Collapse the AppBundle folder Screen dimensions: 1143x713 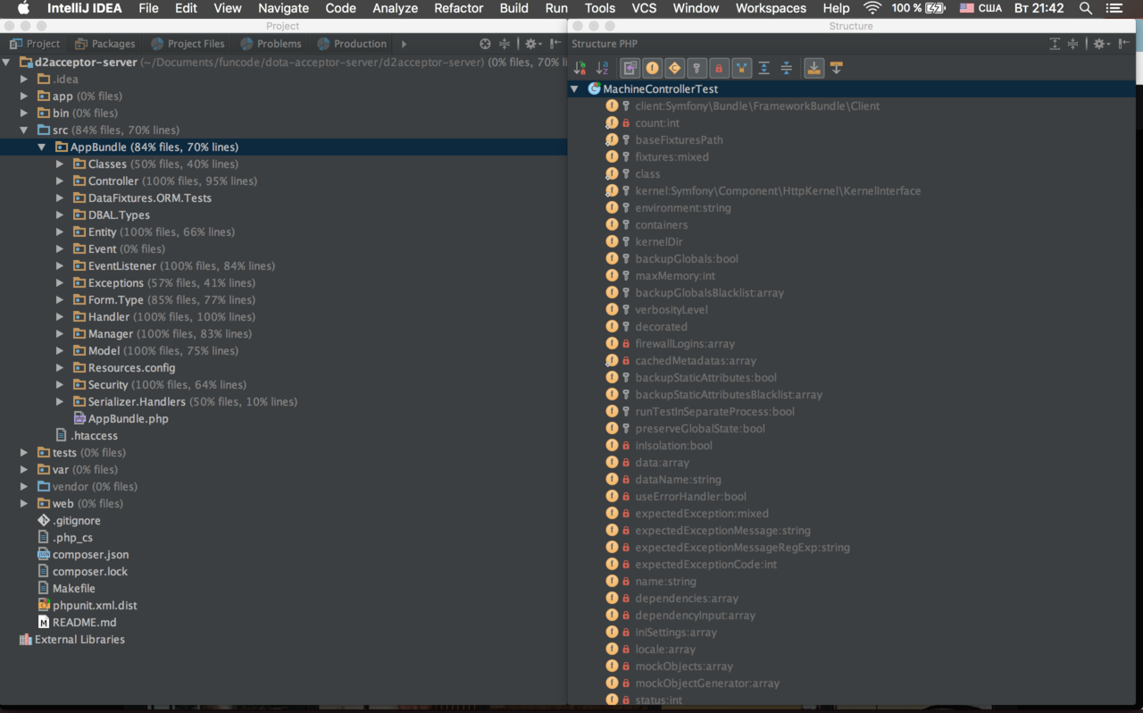pos(42,147)
